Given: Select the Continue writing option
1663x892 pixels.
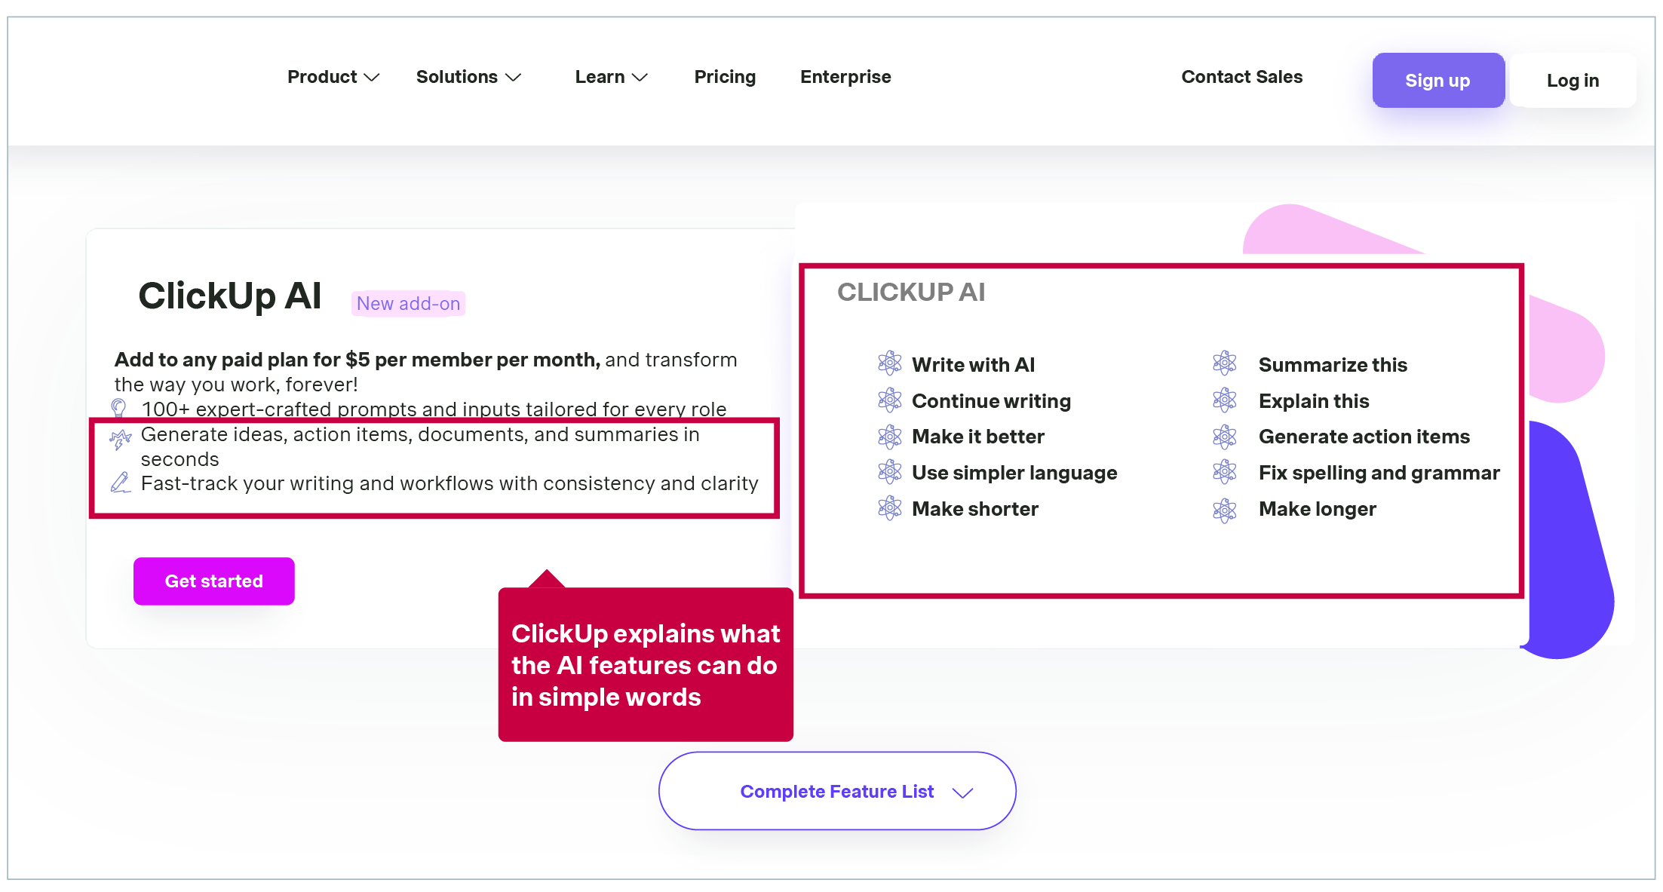Looking at the screenshot, I should coord(991,401).
